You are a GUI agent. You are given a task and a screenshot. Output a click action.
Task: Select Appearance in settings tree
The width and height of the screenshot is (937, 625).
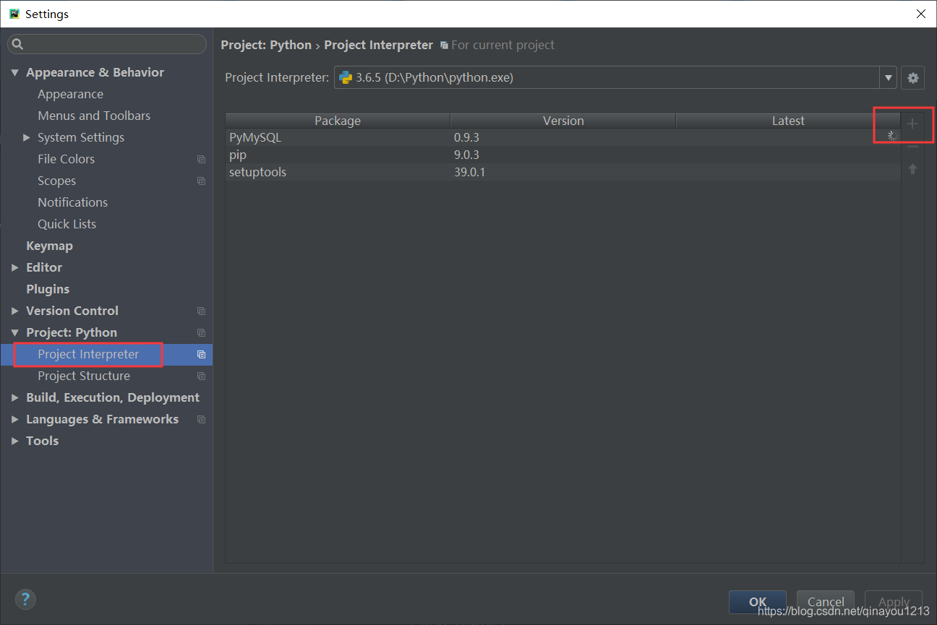[x=70, y=94]
